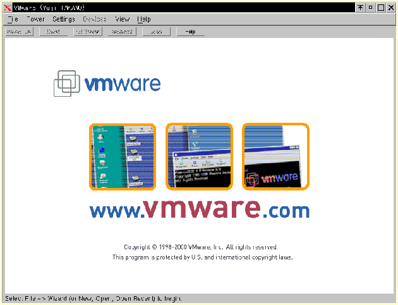398x305 pixels.
Task: Click the teal desktop icons thumbnail
Action: (123, 157)
